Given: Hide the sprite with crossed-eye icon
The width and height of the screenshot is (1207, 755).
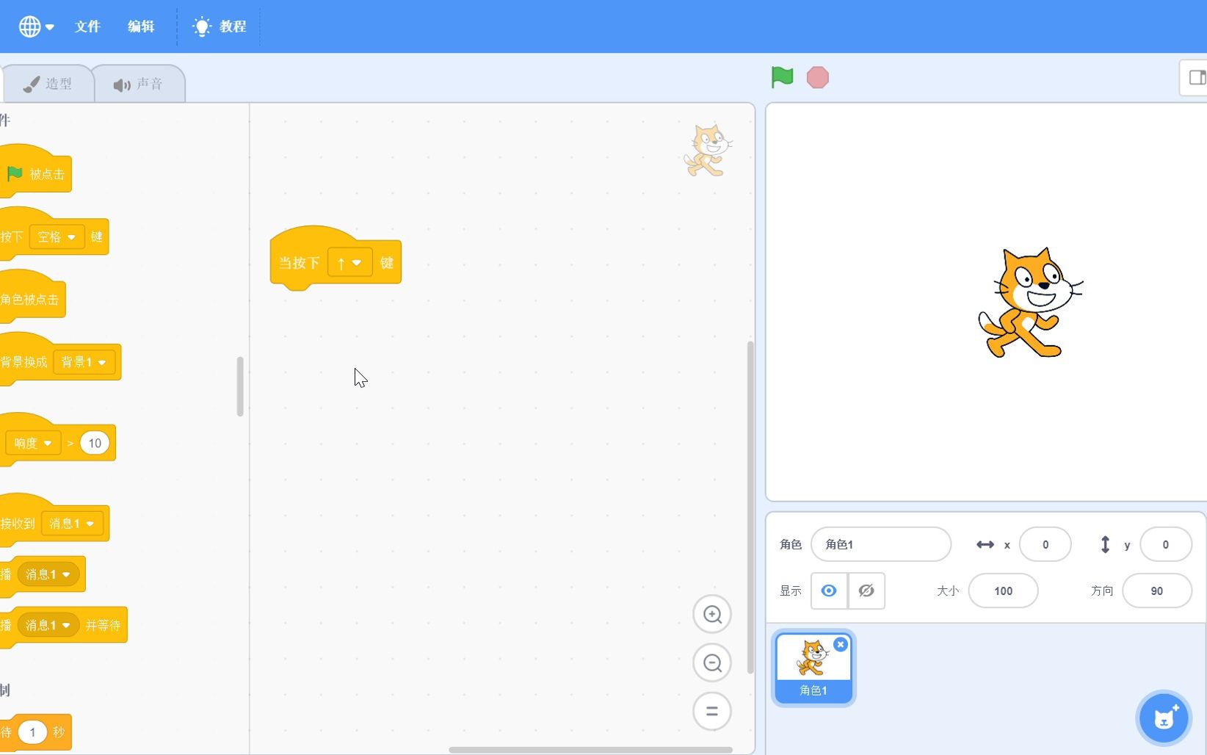Looking at the screenshot, I should 866,590.
